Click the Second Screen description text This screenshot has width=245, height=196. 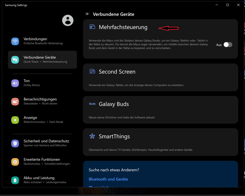point(136,85)
